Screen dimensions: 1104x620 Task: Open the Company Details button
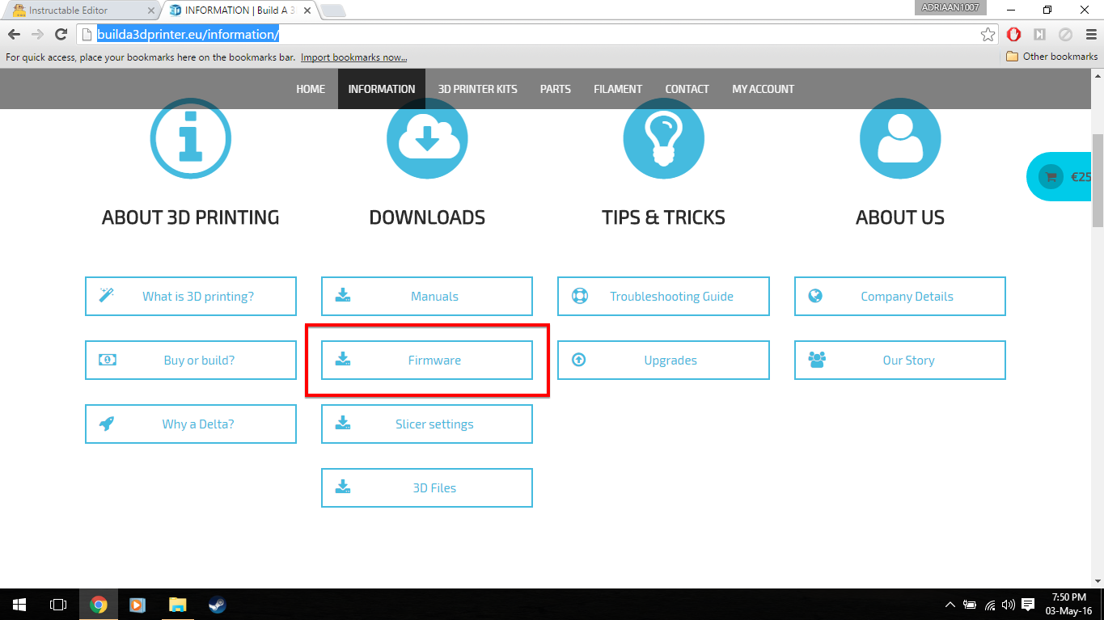900,296
